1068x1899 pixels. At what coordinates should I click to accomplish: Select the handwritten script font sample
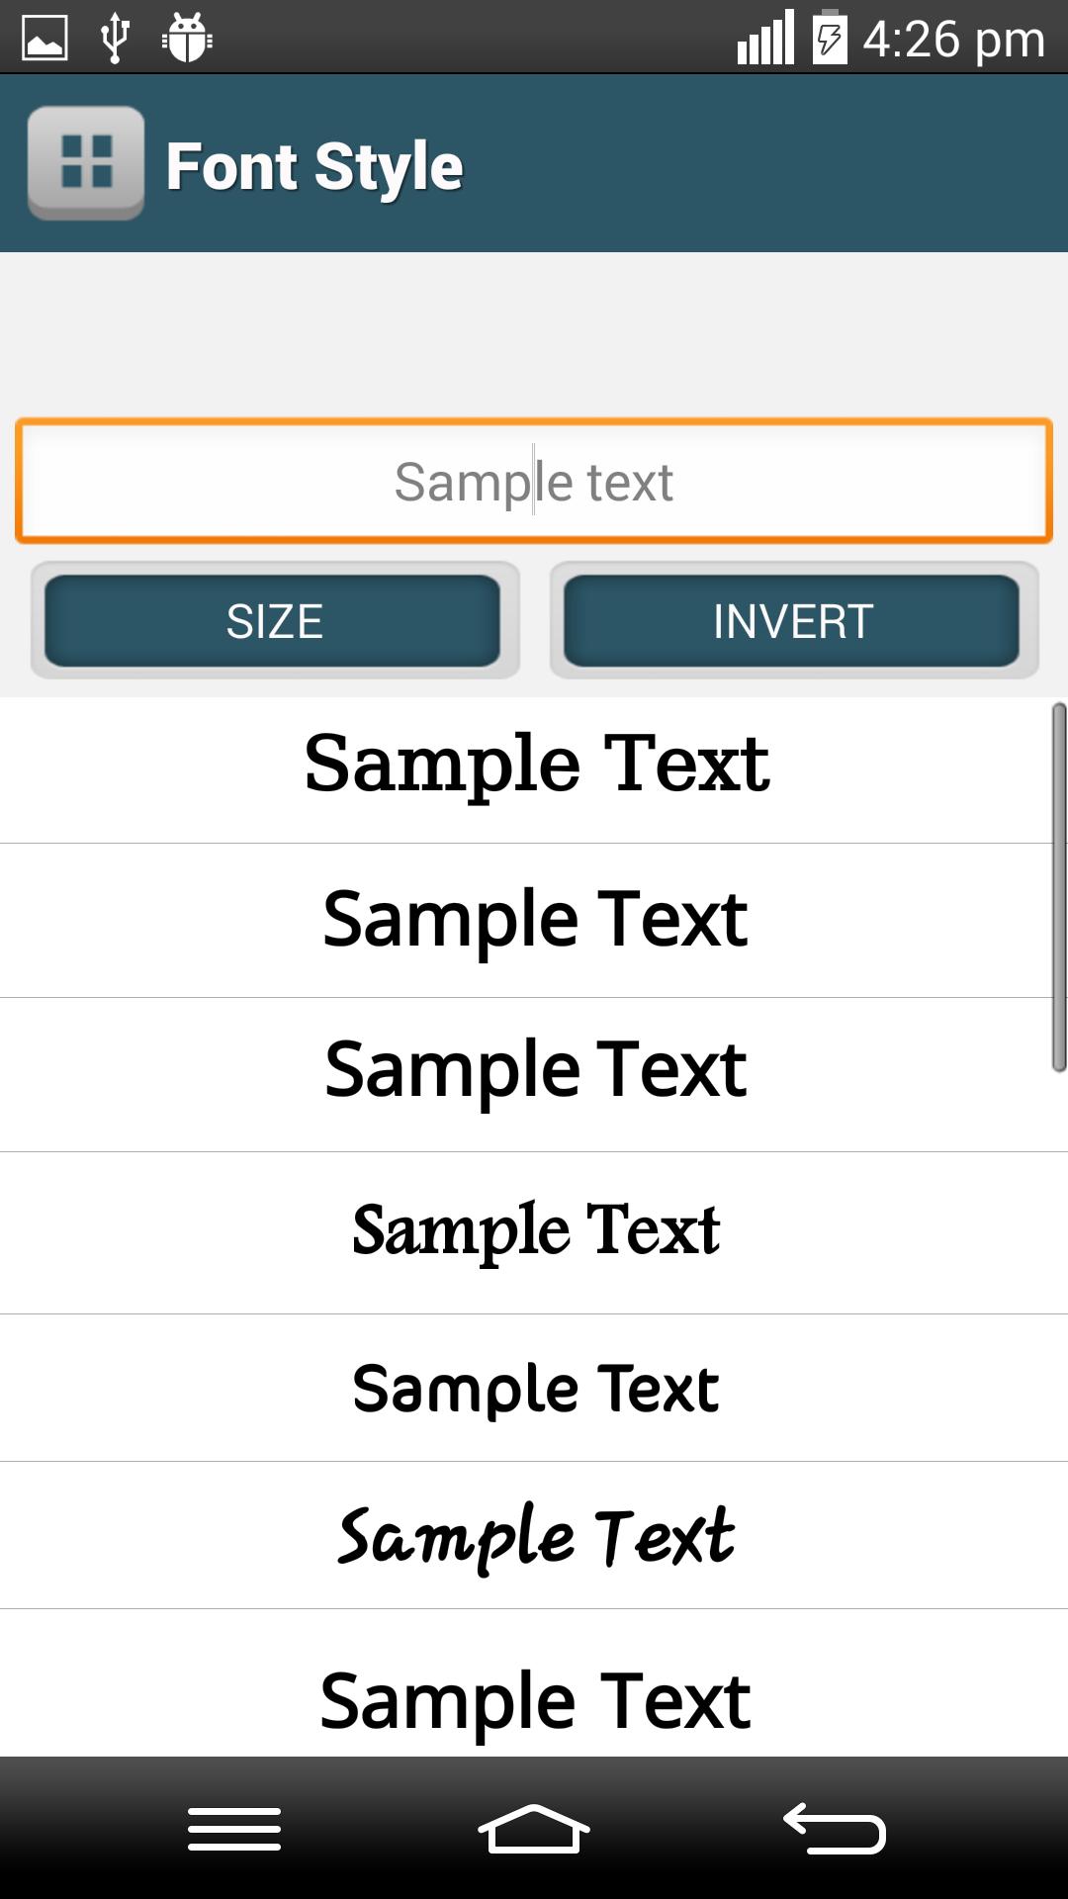point(534,1536)
